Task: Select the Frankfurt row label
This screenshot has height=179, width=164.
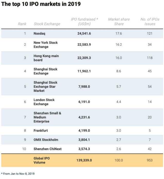Action: pos(41,131)
